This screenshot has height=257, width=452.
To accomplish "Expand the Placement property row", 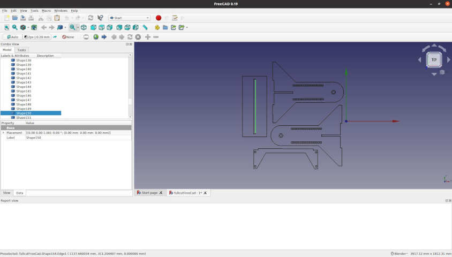I will coord(3,133).
